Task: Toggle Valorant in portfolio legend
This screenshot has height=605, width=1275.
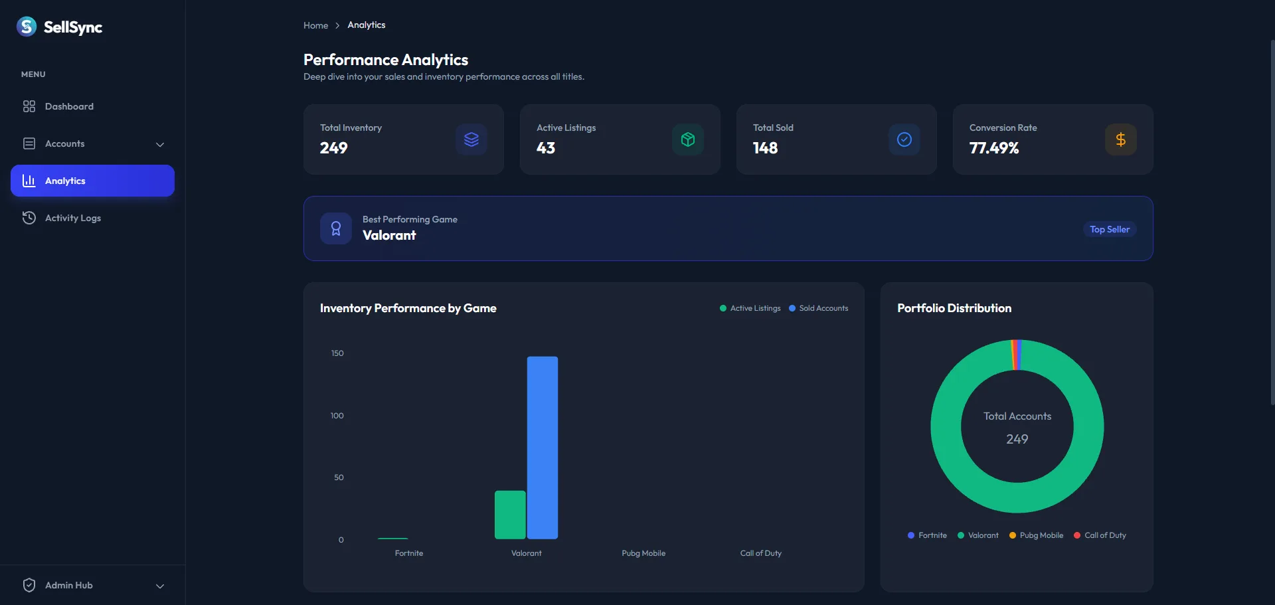Action: [977, 535]
